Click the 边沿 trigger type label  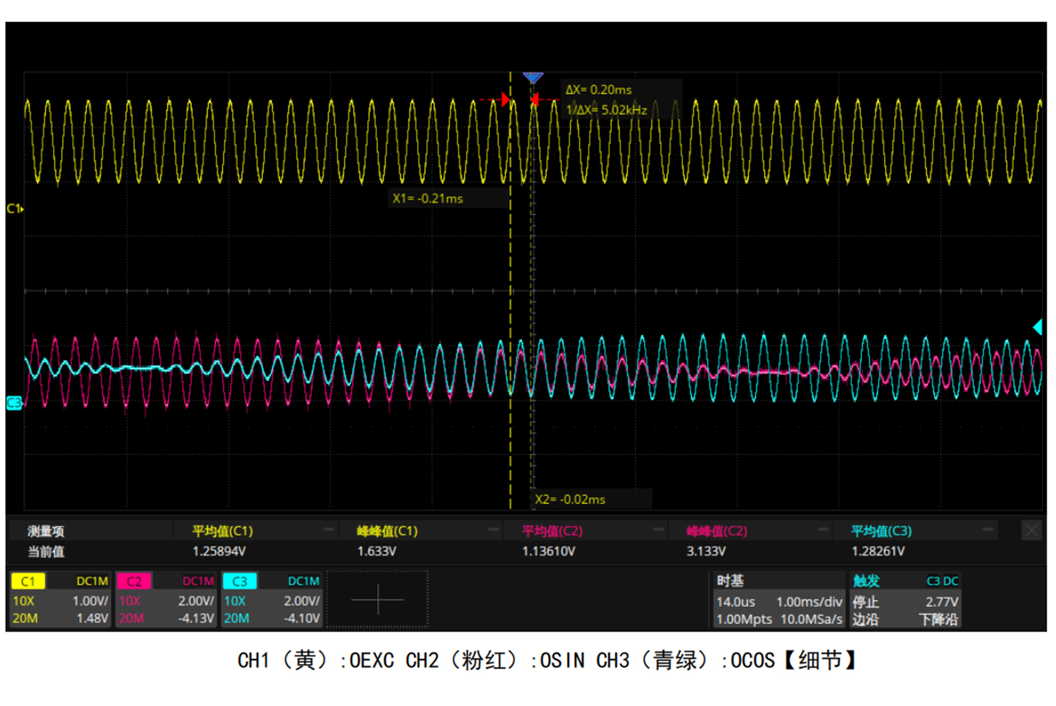pos(865,619)
